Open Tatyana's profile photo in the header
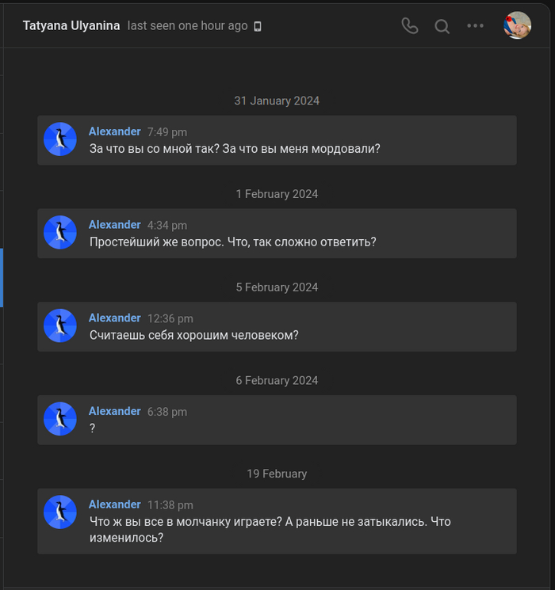 (517, 25)
